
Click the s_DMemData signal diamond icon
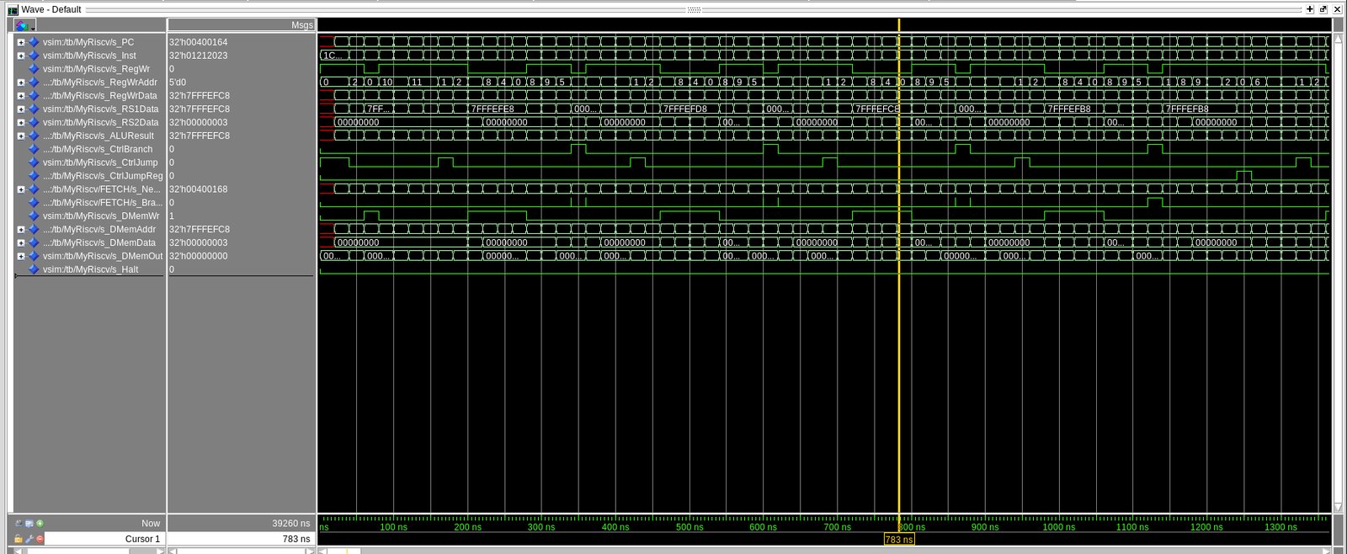click(x=34, y=242)
